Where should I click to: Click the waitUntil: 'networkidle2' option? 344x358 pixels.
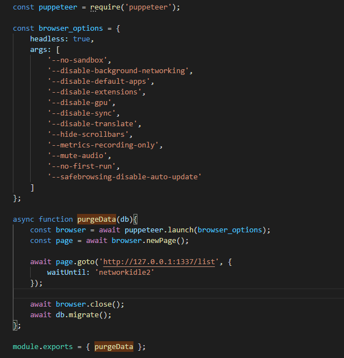pos(101,273)
